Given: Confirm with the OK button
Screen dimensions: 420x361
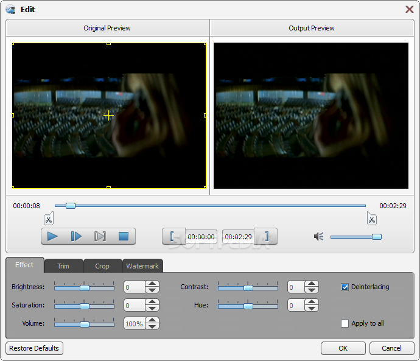Looking at the screenshot, I should point(343,348).
